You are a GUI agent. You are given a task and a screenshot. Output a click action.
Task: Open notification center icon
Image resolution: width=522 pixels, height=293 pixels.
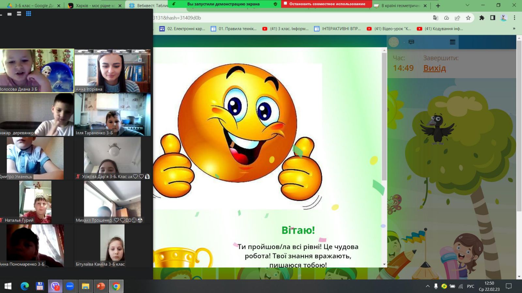509,286
